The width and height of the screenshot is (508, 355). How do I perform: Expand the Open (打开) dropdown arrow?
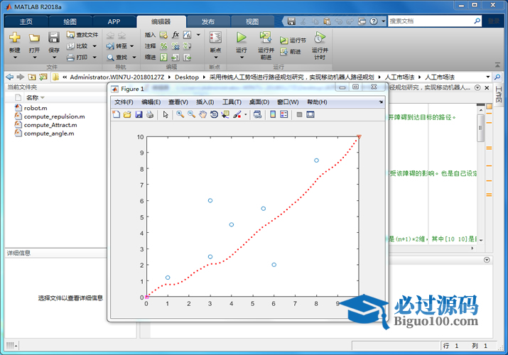click(34, 58)
